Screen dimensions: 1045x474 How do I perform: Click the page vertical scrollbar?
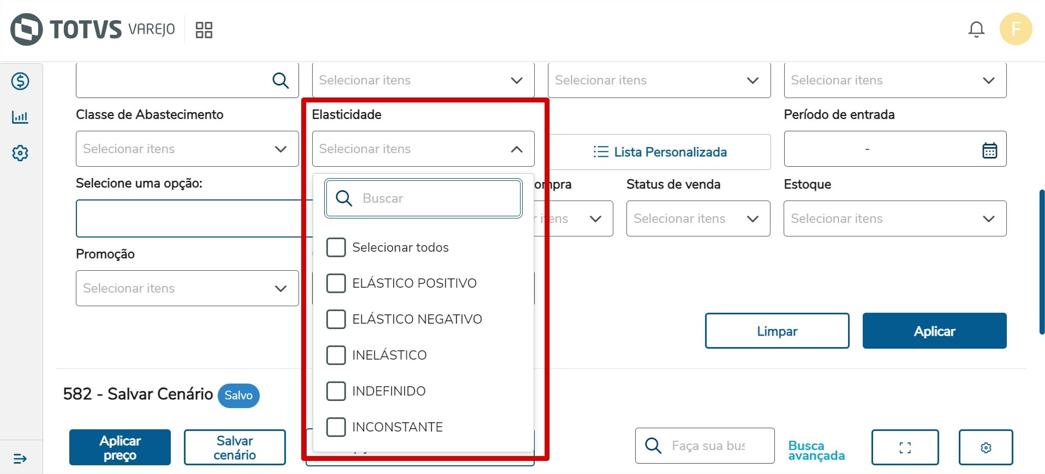click(x=1041, y=262)
